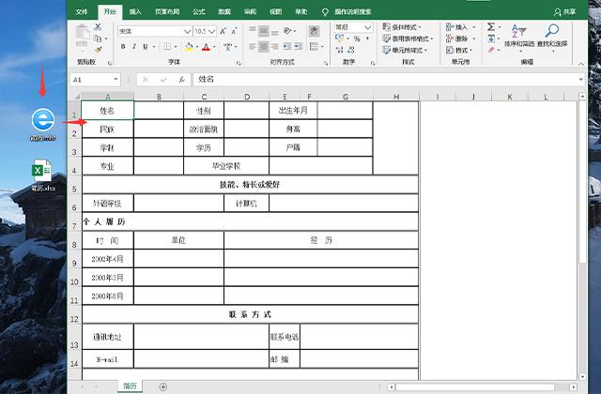
Task: Click the phonetic guide (wén) icon
Action: [228, 47]
